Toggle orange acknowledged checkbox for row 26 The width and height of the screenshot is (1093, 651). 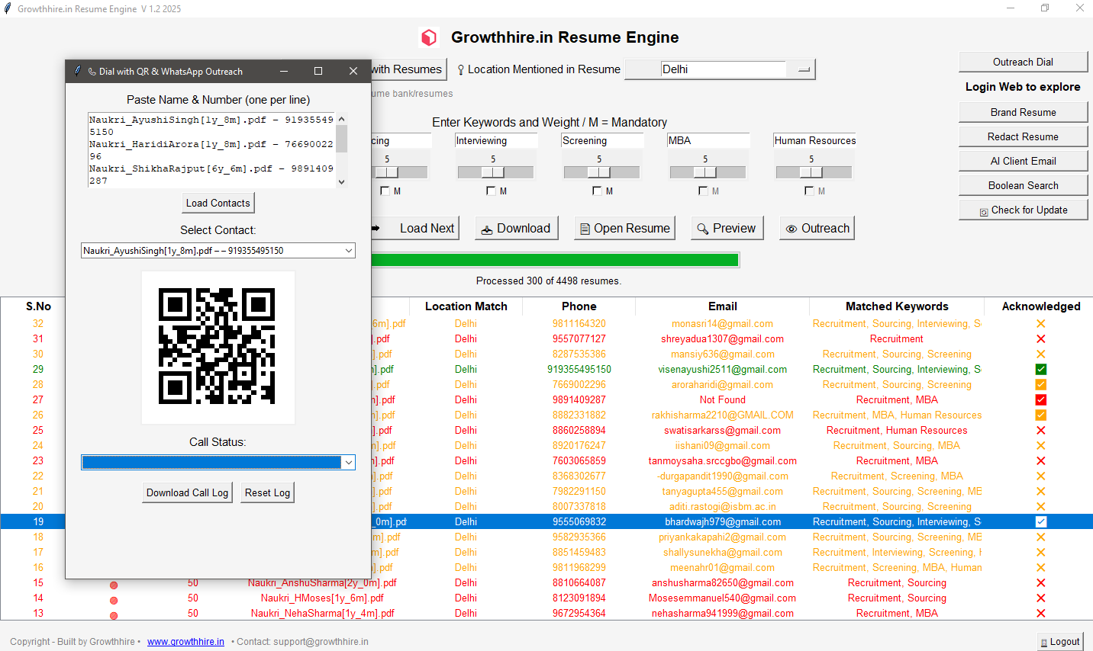point(1041,415)
